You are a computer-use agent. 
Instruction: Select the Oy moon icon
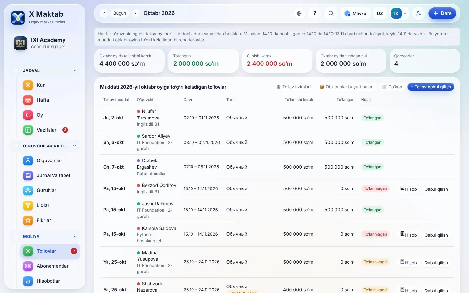click(28, 115)
